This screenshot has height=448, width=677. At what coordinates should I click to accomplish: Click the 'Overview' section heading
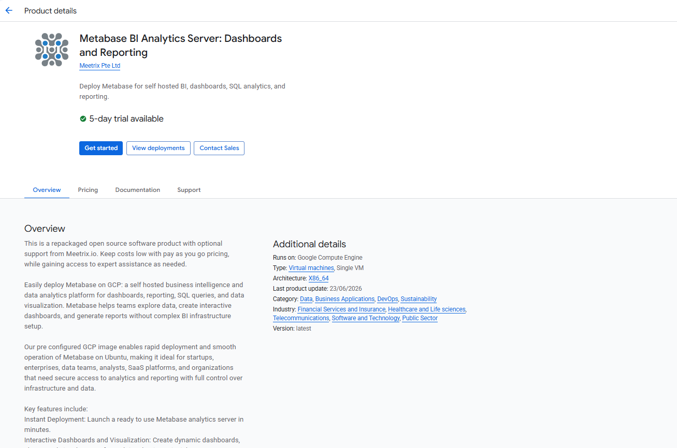pyautogui.click(x=45, y=229)
